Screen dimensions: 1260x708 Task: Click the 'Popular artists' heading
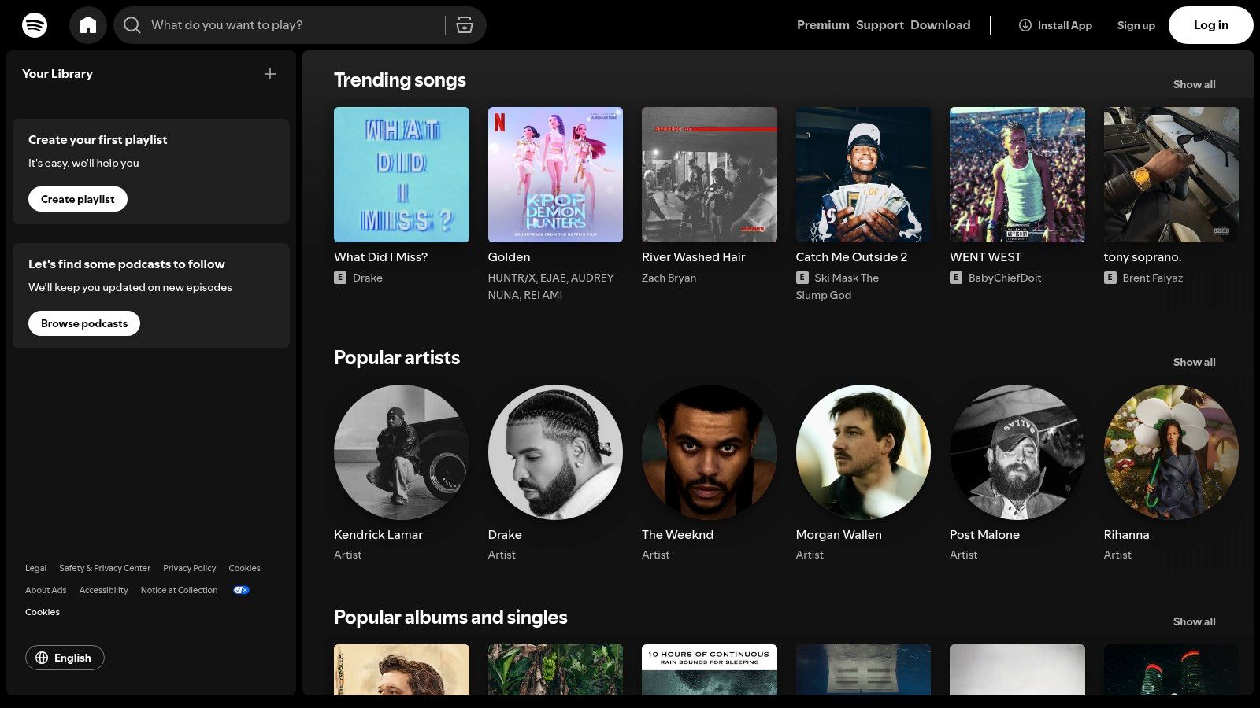point(397,358)
